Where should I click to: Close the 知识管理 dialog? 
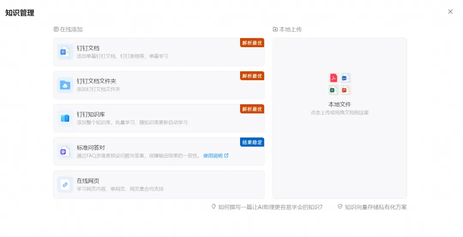coord(450,12)
